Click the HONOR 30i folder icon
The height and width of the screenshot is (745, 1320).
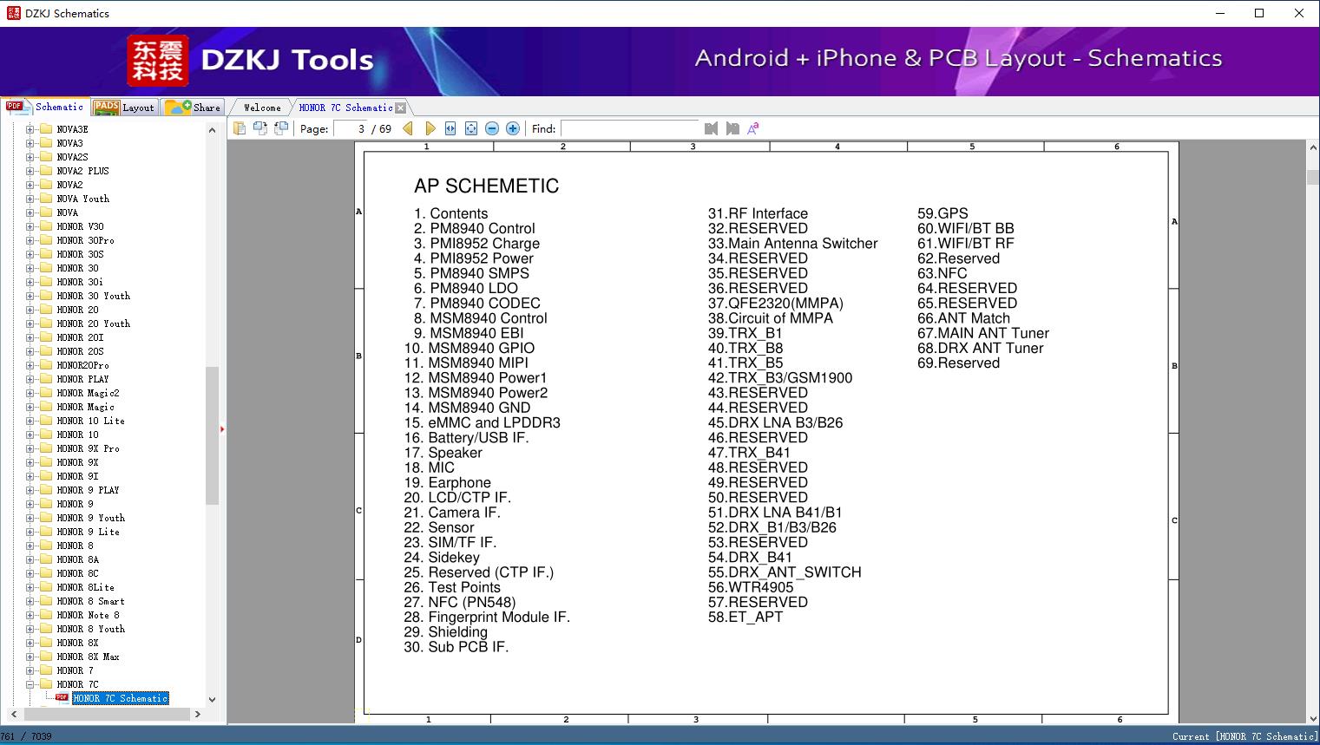(46, 282)
